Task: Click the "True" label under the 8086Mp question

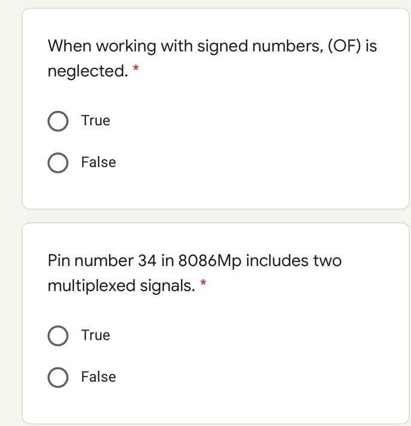Action: point(96,335)
